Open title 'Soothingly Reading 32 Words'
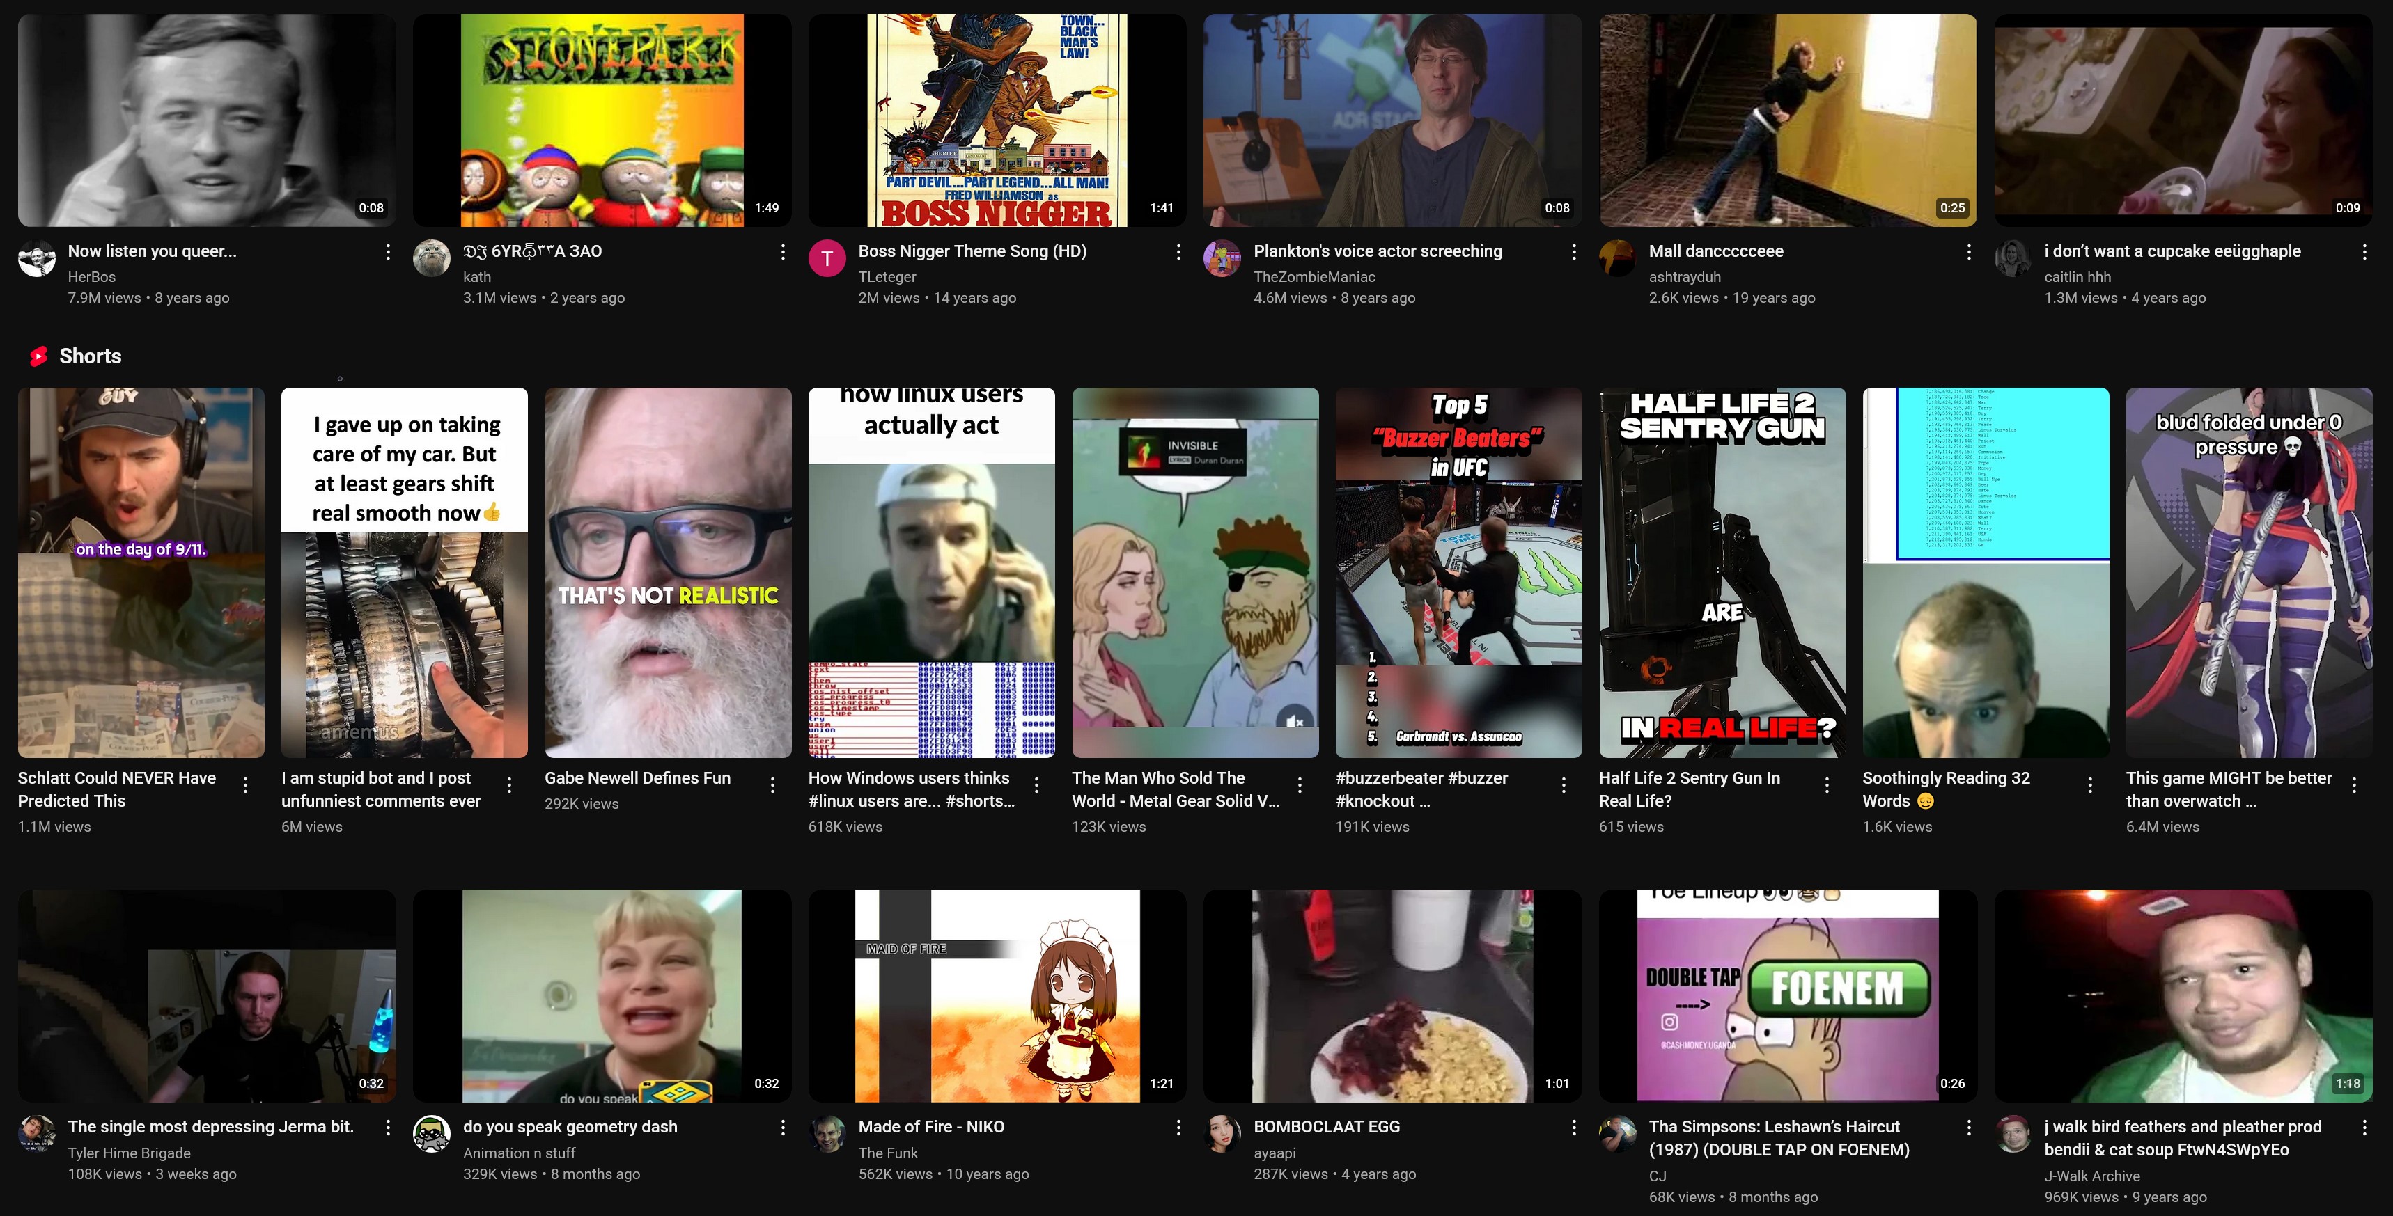The image size is (2393, 1216). tap(1946, 789)
